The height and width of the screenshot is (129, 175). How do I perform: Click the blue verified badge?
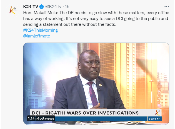coord(42,7)
